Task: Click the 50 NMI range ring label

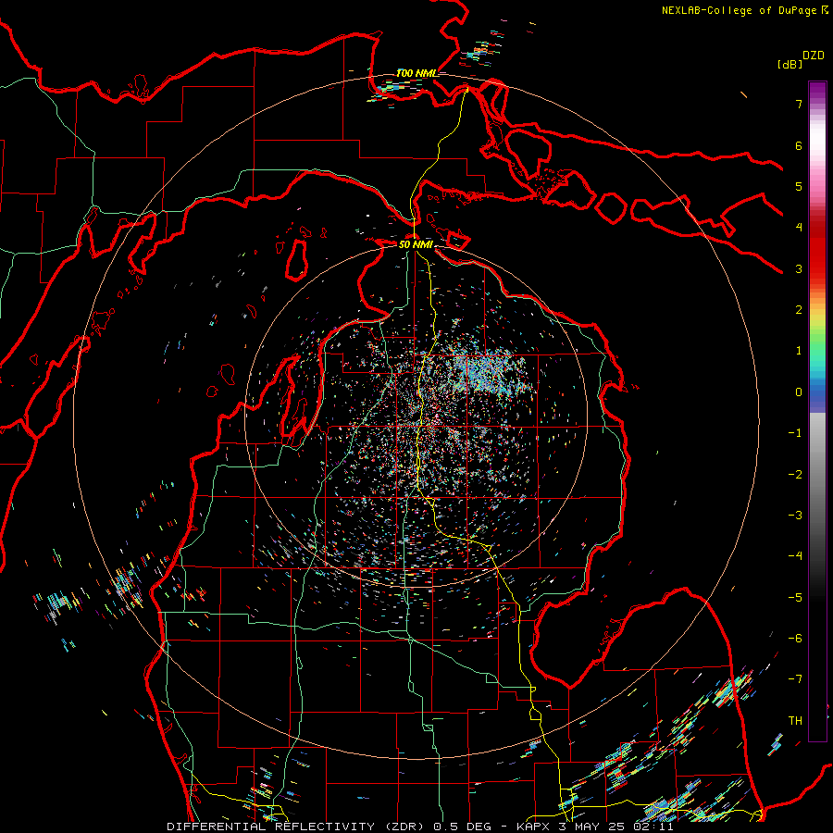Action: click(416, 244)
